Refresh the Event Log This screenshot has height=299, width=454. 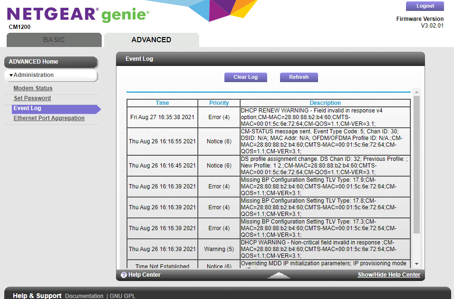299,77
